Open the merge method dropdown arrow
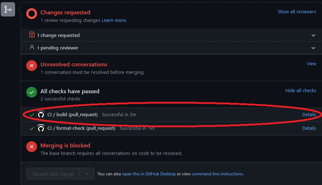This screenshot has height=185, width=322. click(x=87, y=174)
